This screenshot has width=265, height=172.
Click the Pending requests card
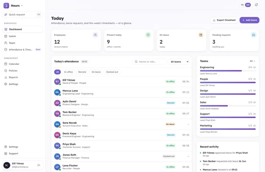(234, 40)
